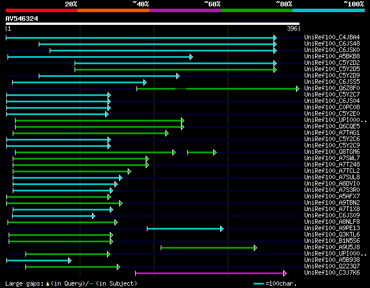The image size is (370, 288).
Task: Click the UniRef100_A7SUL8 label
Action: click(x=332, y=178)
